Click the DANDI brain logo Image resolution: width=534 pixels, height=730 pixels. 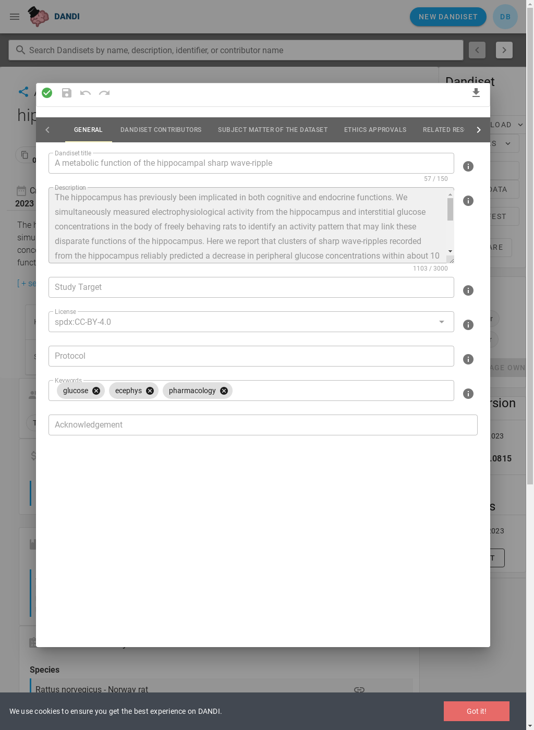(39, 17)
